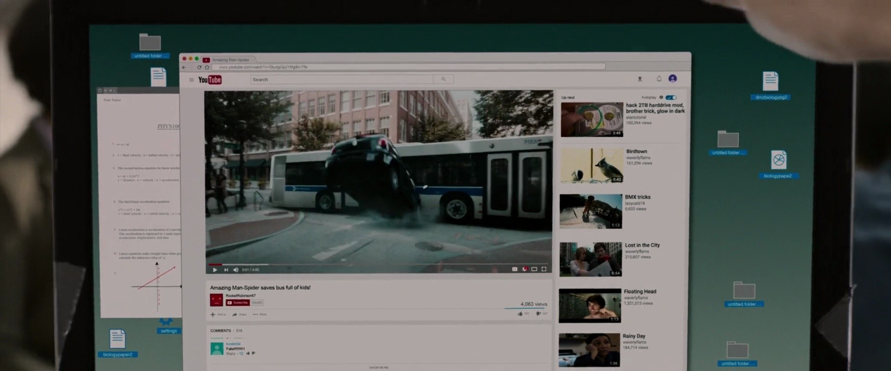Viewport: 891px width, 371px height.
Task: Click the browser home icon
Action: point(207,67)
